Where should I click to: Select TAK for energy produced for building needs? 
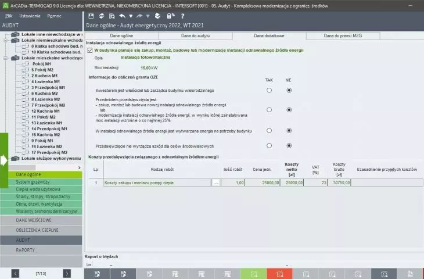tap(269, 130)
